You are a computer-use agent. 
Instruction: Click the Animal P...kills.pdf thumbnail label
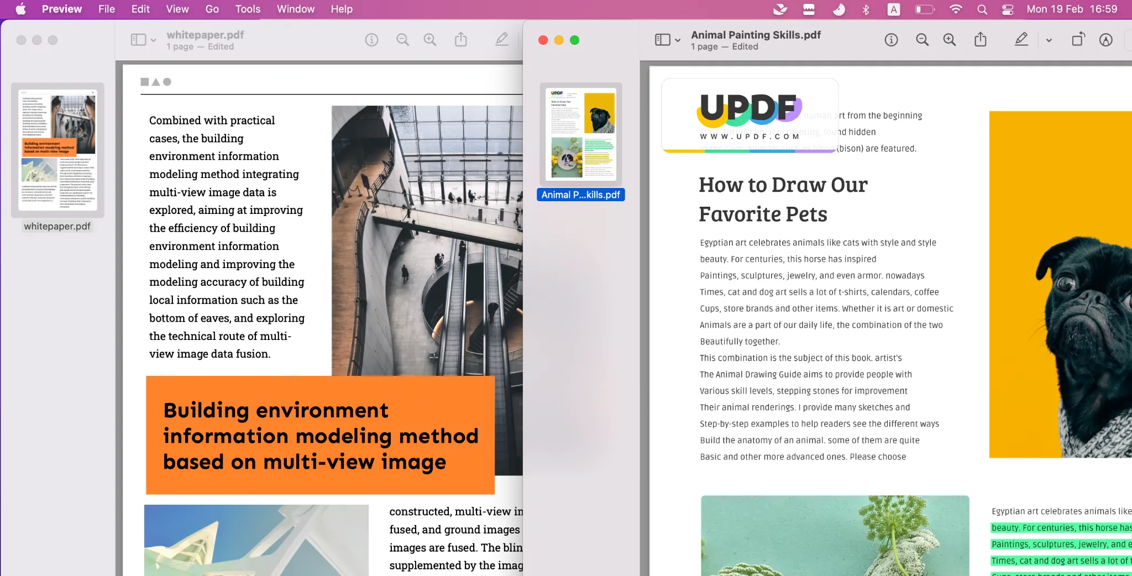coord(580,195)
